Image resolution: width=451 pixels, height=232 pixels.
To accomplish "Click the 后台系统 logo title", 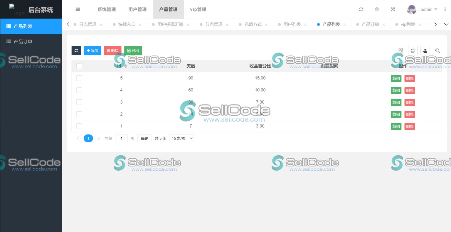I will [x=41, y=10].
